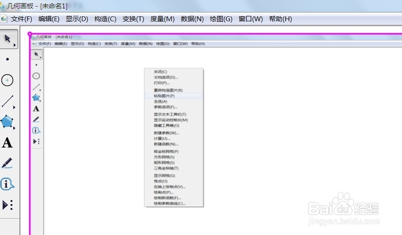Select the Marker pen tool in main toolbox
Image resolution: width=402 pixels, height=235 pixels.
coord(7,163)
